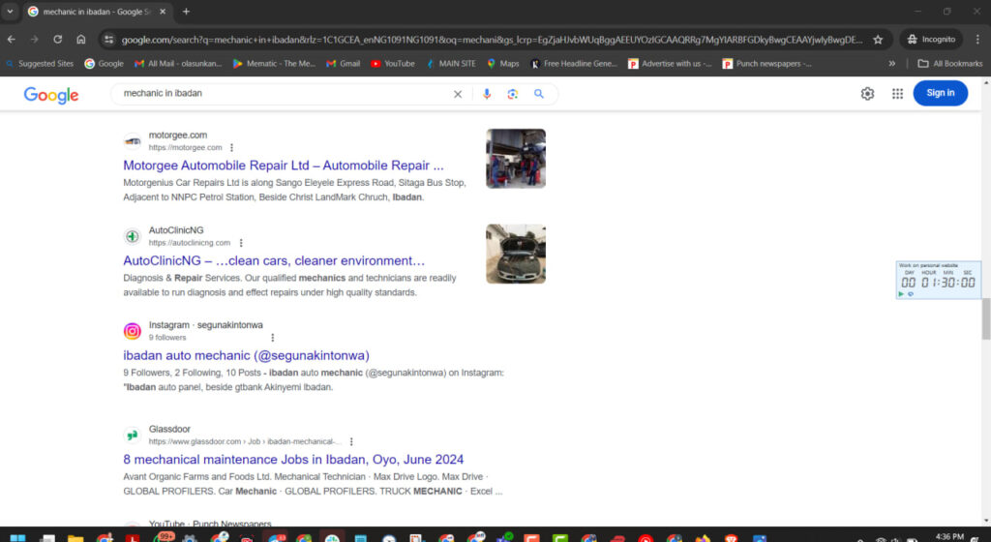
Task: Click the page vertical scrollbar thumb
Action: [985, 319]
